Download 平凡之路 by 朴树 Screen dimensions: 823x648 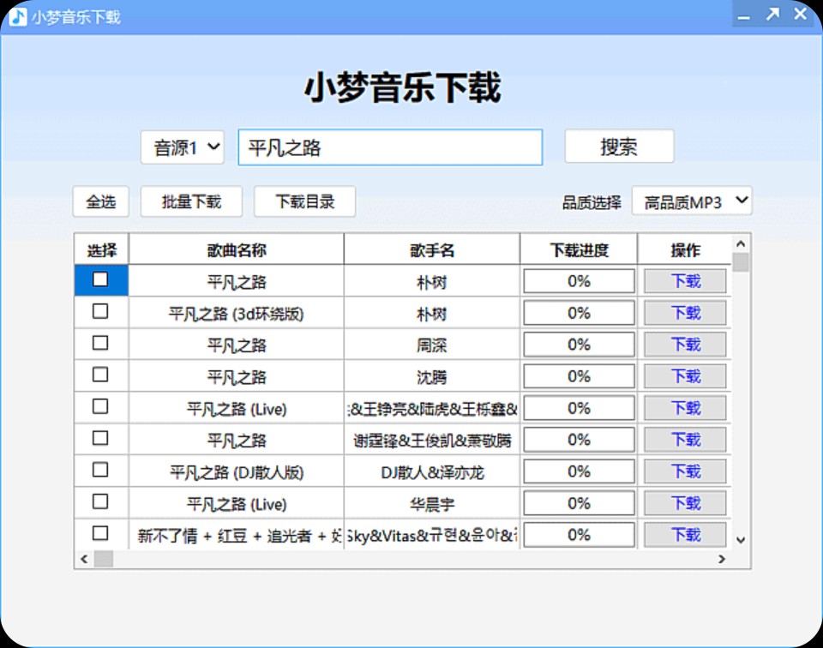pyautogui.click(x=686, y=281)
